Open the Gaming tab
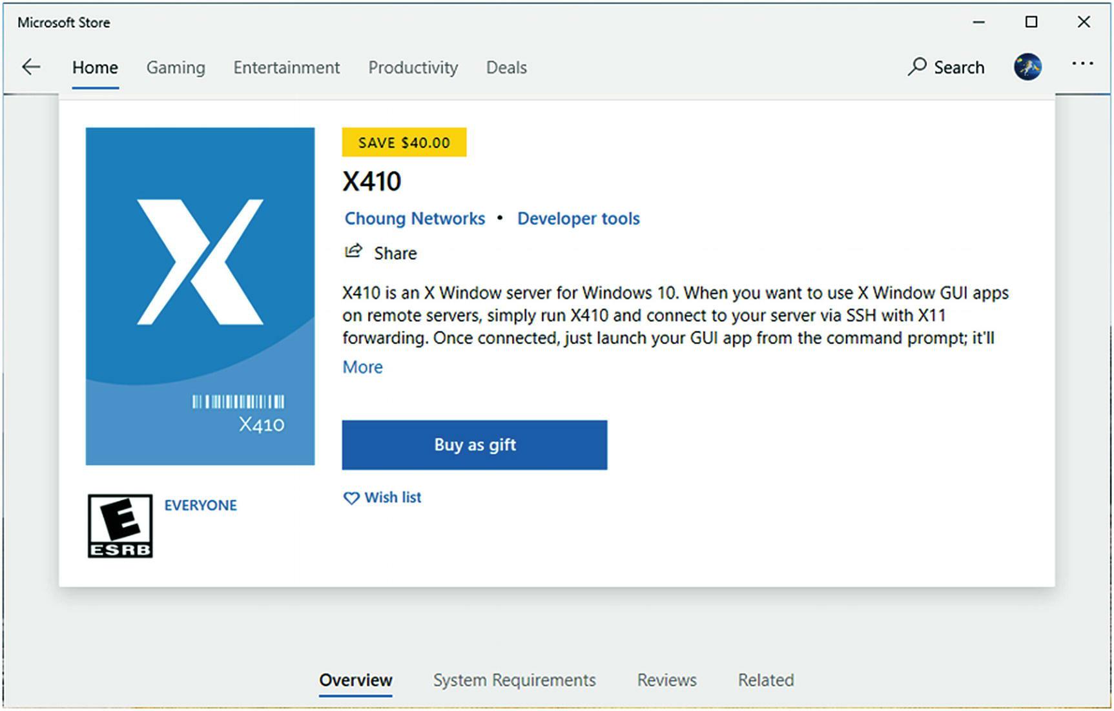This screenshot has width=1114, height=711. [x=176, y=68]
